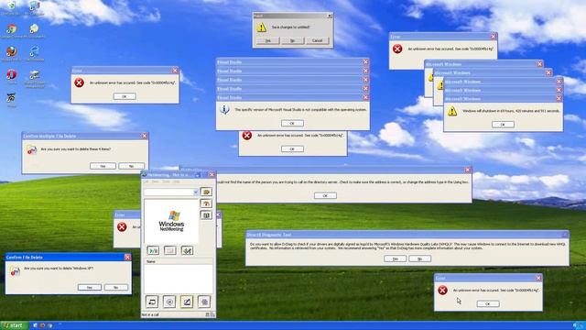Screen dimensions: 586x330
Task: Click the Windows NetMeeting logo panel
Action: (x=171, y=221)
